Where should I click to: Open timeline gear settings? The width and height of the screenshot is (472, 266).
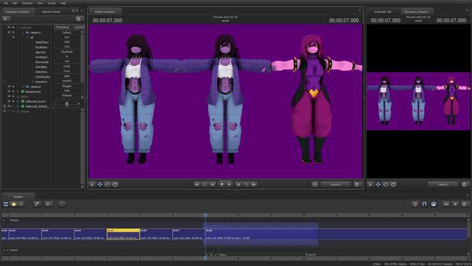coord(464,204)
